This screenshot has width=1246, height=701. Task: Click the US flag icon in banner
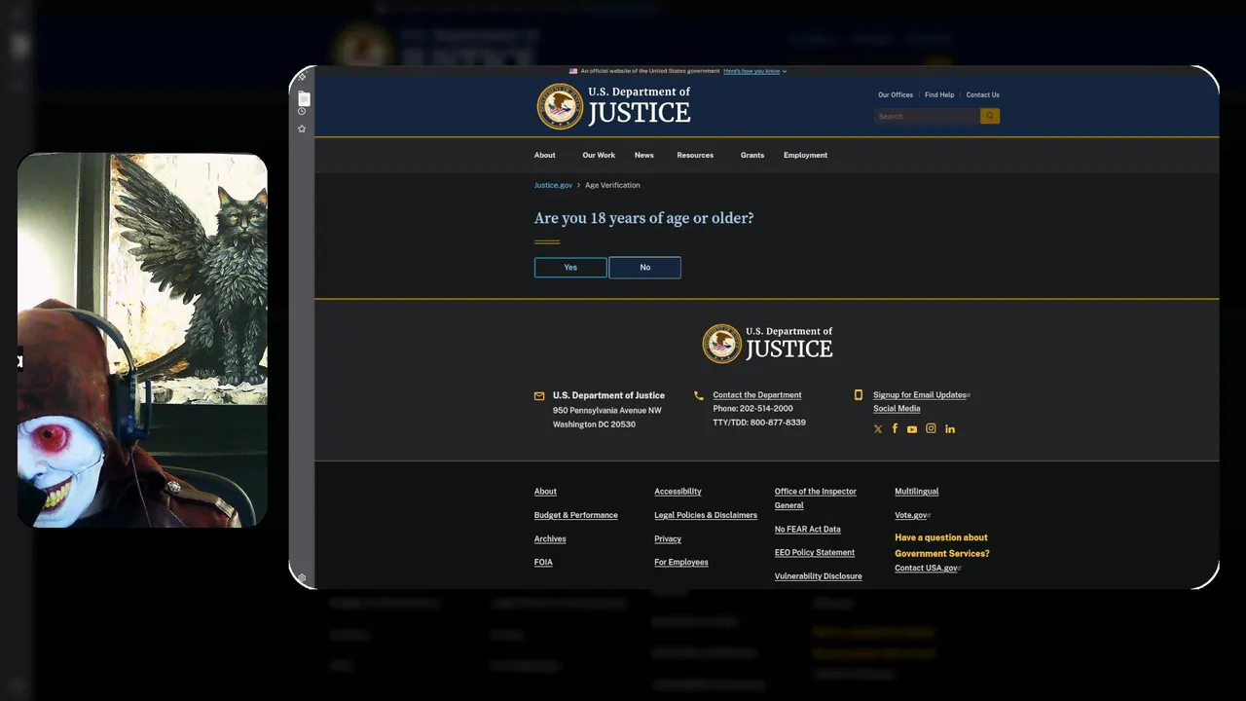(573, 71)
